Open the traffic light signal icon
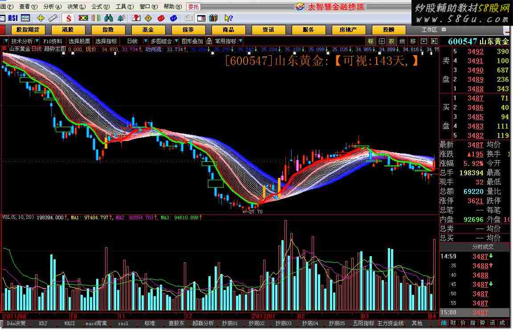This screenshot has height=330, width=513. 83,18
